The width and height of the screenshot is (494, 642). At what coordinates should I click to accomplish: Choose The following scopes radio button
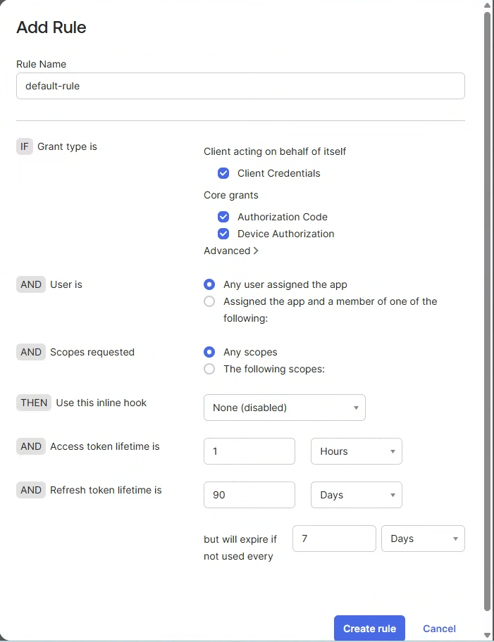click(x=209, y=369)
